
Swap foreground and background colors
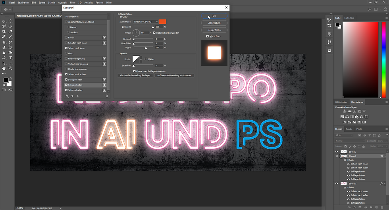click(x=11, y=79)
